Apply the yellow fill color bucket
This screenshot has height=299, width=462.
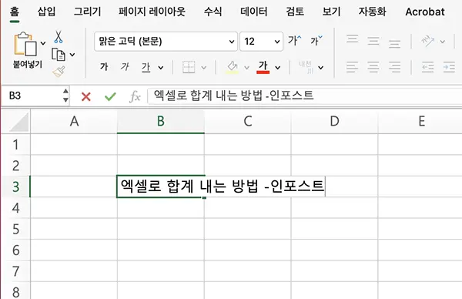coord(233,67)
